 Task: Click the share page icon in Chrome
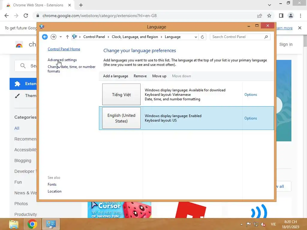coord(260,16)
